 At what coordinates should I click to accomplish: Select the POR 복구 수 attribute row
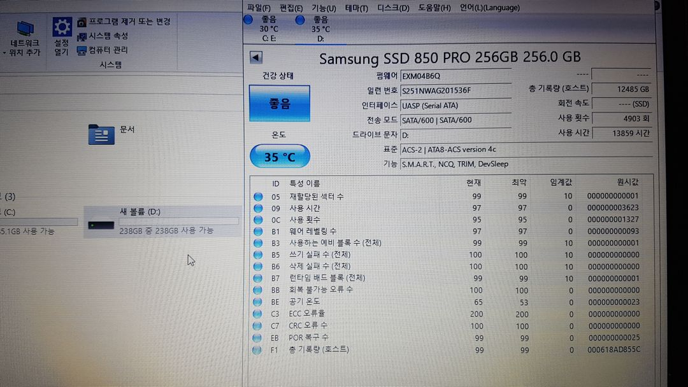coord(451,338)
